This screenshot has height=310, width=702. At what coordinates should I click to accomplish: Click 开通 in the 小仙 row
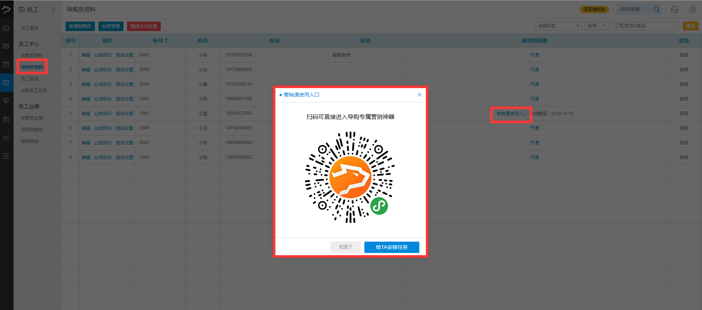[x=534, y=70]
